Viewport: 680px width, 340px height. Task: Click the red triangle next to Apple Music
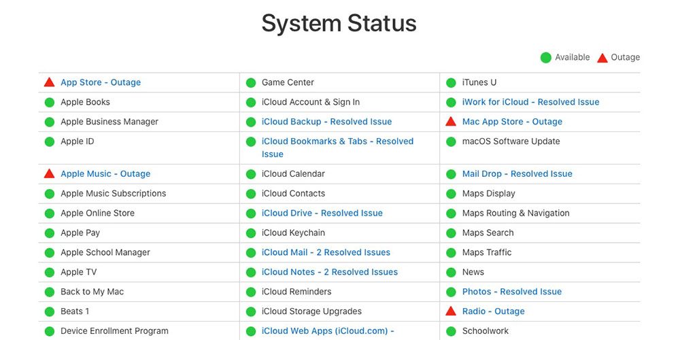click(x=49, y=173)
